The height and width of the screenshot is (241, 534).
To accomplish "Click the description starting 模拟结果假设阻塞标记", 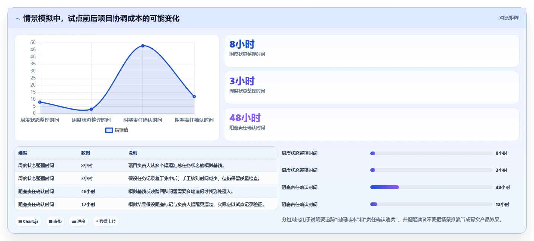I will click(x=197, y=205).
